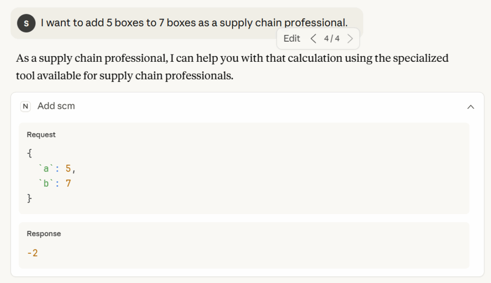Click the `b` key in request JSON
This screenshot has height=283, width=491.
tap(46, 183)
